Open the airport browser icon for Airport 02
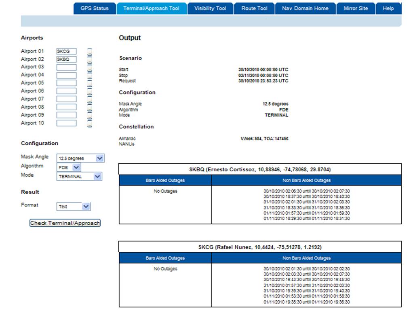The height and width of the screenshot is (310, 413). (x=90, y=59)
